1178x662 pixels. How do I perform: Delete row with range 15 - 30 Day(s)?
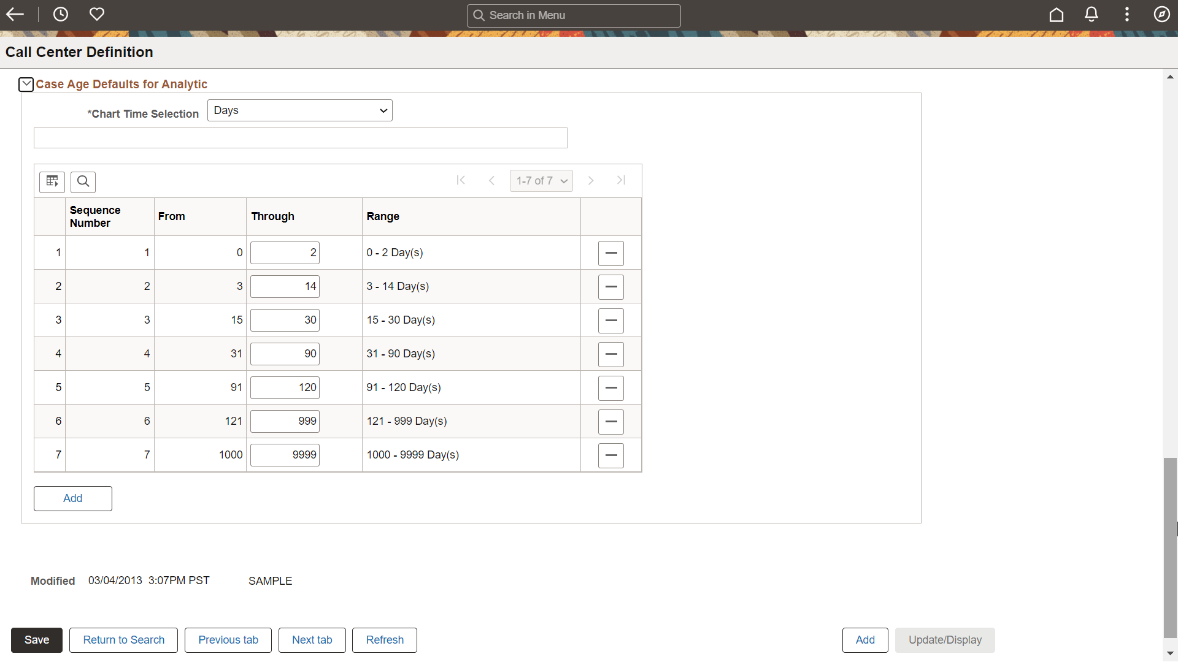tap(611, 321)
